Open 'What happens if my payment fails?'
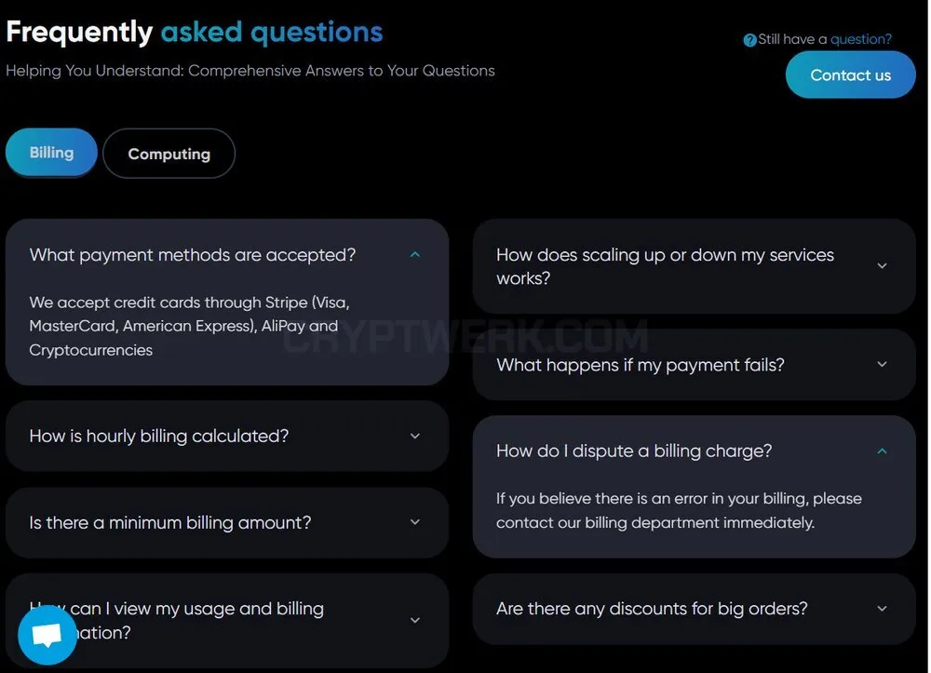Image resolution: width=931 pixels, height=673 pixels. pyautogui.click(x=694, y=364)
